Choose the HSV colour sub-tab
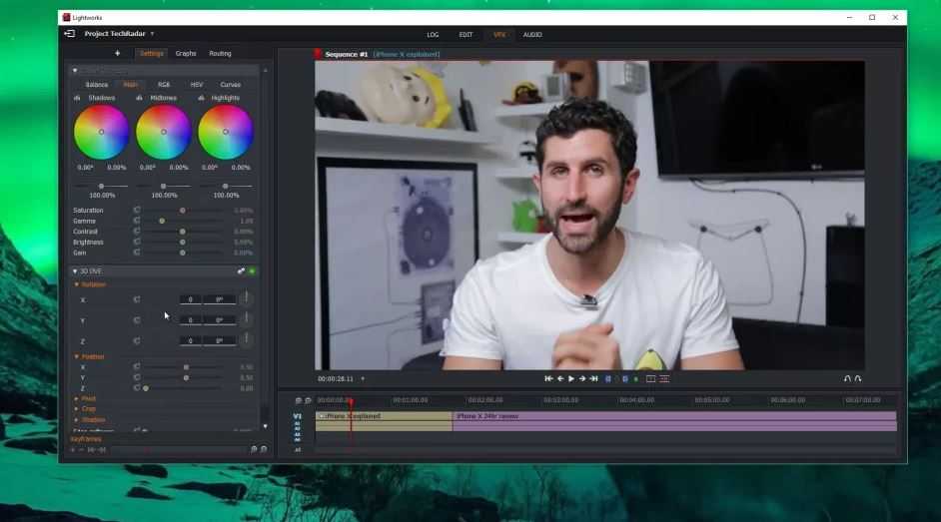Image resolution: width=941 pixels, height=522 pixels. pos(196,85)
